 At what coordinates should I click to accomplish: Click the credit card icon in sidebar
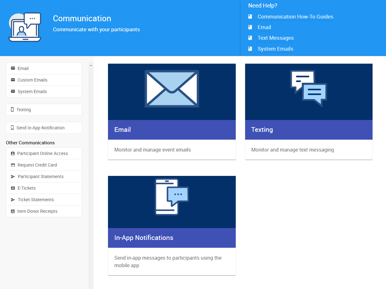(x=13, y=165)
